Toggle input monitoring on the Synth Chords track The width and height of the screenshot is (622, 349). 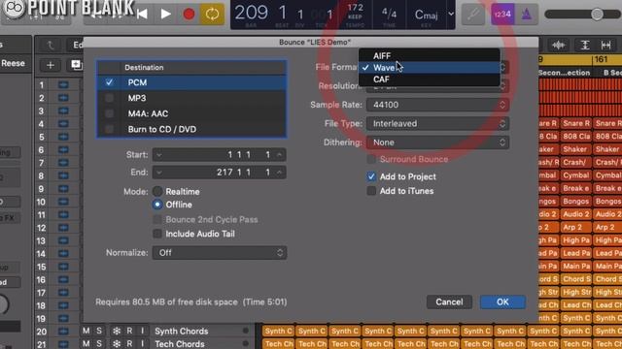[142, 331]
